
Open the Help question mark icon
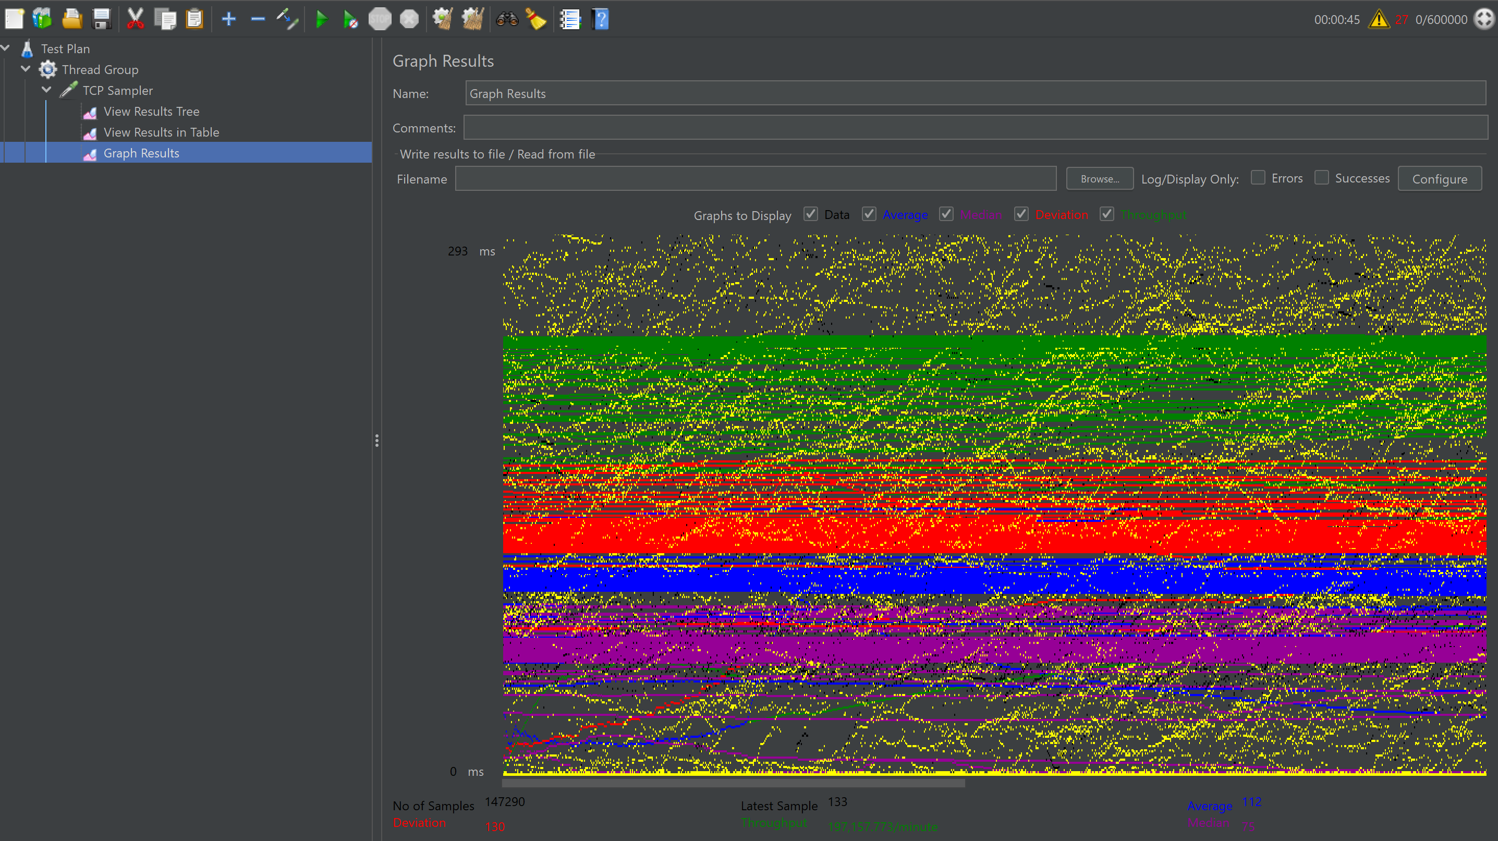[x=601, y=19]
